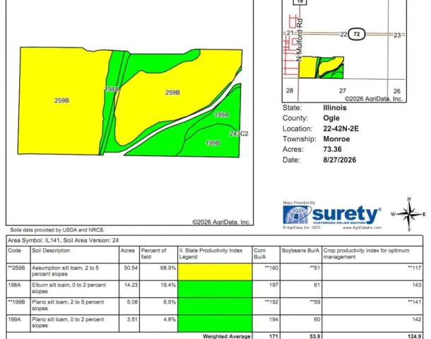Screen dimensions: 431x339
Task: Select the County value Ogle
Action: click(331, 118)
